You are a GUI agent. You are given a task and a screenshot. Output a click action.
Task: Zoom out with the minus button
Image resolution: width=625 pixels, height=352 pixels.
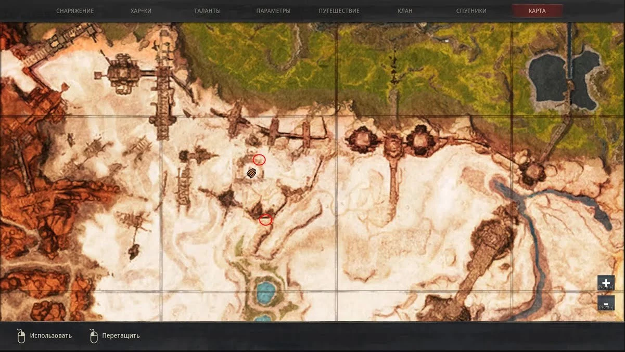[606, 303]
